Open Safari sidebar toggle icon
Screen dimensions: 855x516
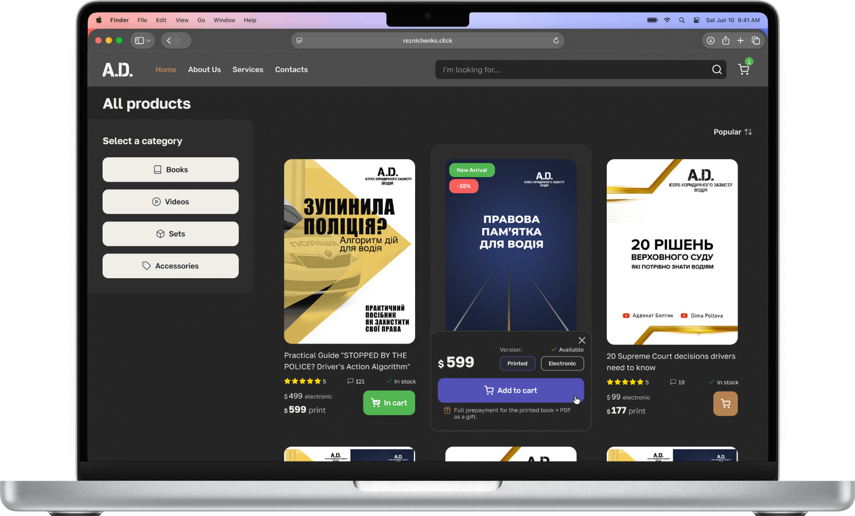coord(139,40)
